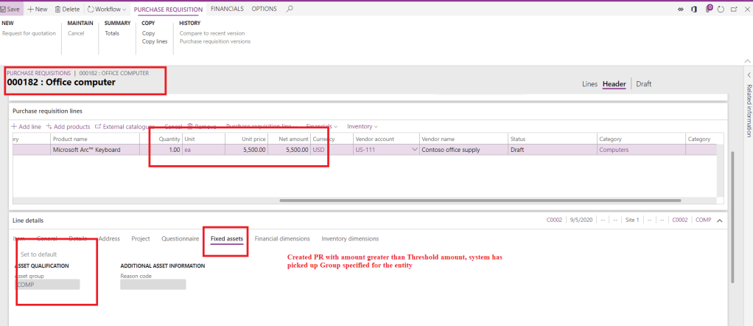This screenshot has height=326, width=753.
Task: Switch to the Lines view
Action: pos(589,84)
